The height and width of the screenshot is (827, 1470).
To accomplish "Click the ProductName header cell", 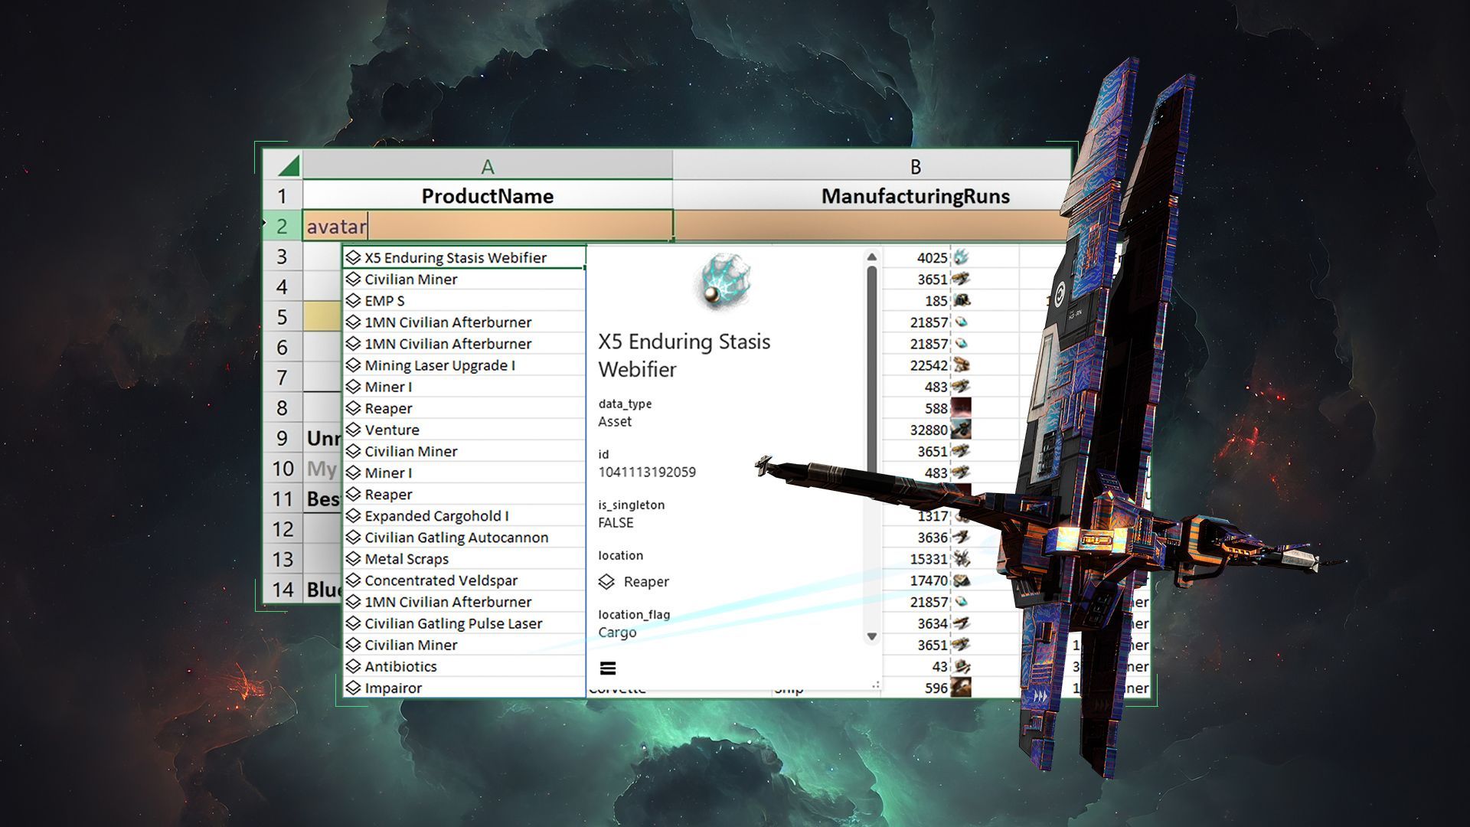I will pyautogui.click(x=488, y=196).
